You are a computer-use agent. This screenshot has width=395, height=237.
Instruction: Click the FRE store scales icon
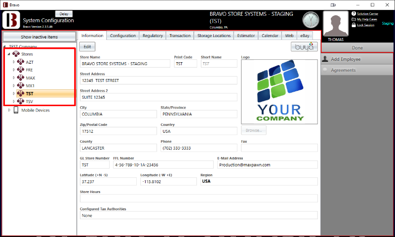21,70
